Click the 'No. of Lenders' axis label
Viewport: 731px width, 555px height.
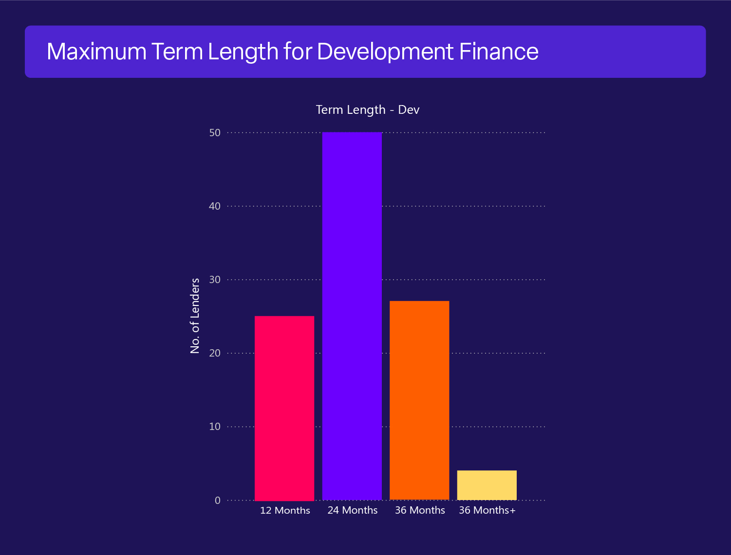(195, 316)
